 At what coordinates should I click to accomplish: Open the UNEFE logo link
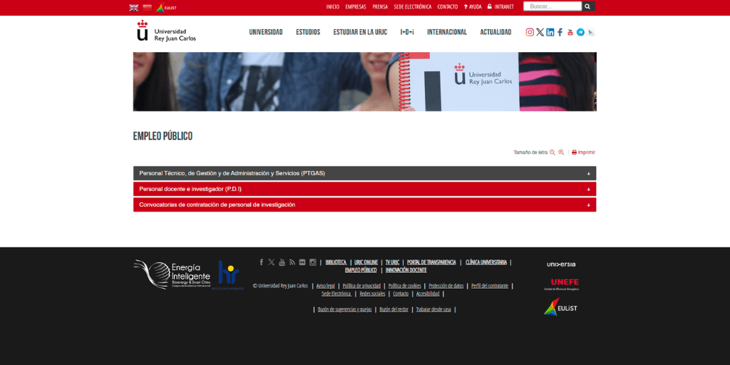(562, 284)
